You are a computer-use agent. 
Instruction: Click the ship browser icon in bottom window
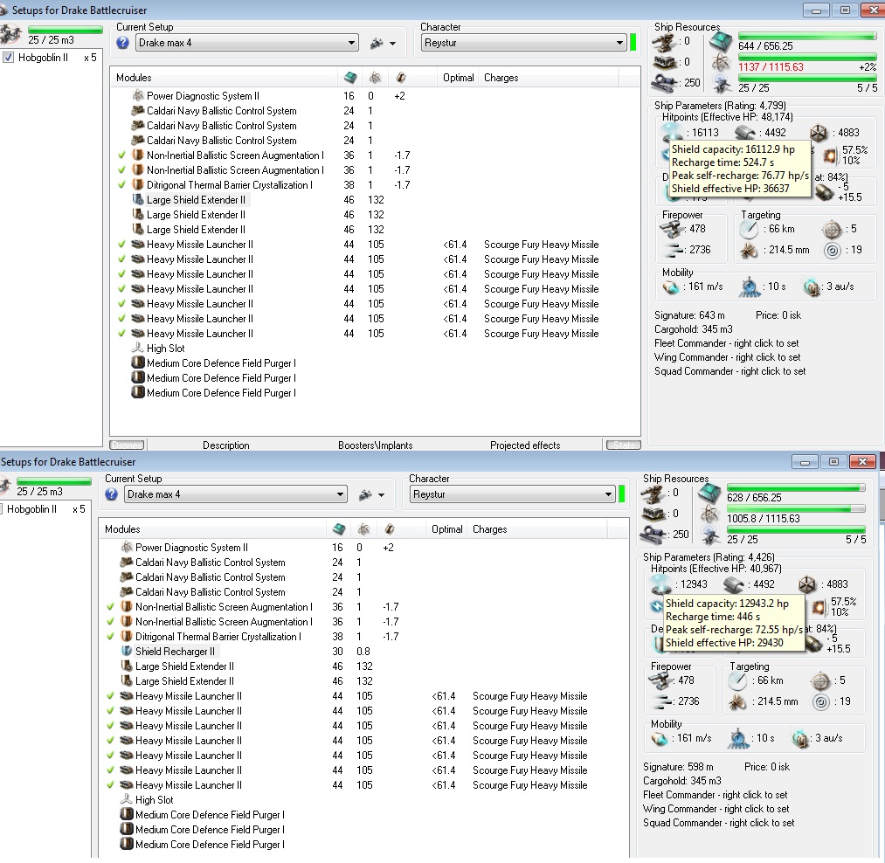(365, 494)
